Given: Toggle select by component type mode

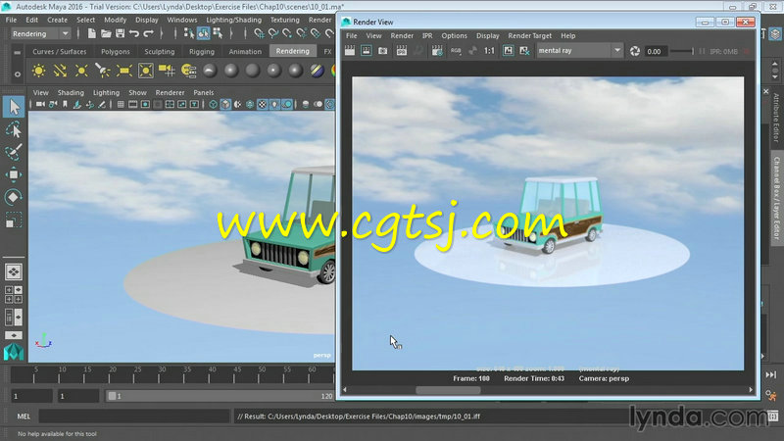Looking at the screenshot, I should coord(218,33).
